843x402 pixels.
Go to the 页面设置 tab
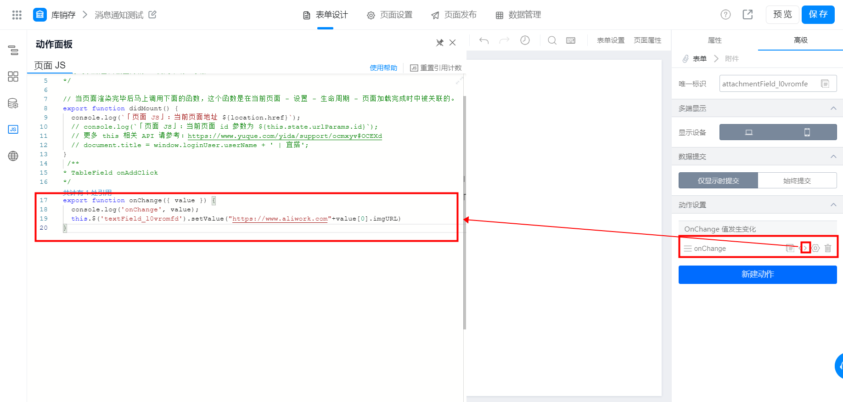[x=390, y=15]
